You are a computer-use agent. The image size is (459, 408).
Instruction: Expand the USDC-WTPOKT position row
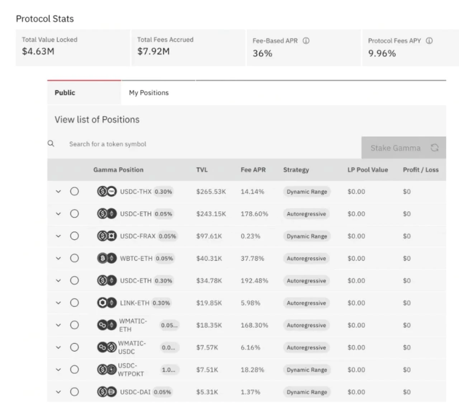coord(58,370)
